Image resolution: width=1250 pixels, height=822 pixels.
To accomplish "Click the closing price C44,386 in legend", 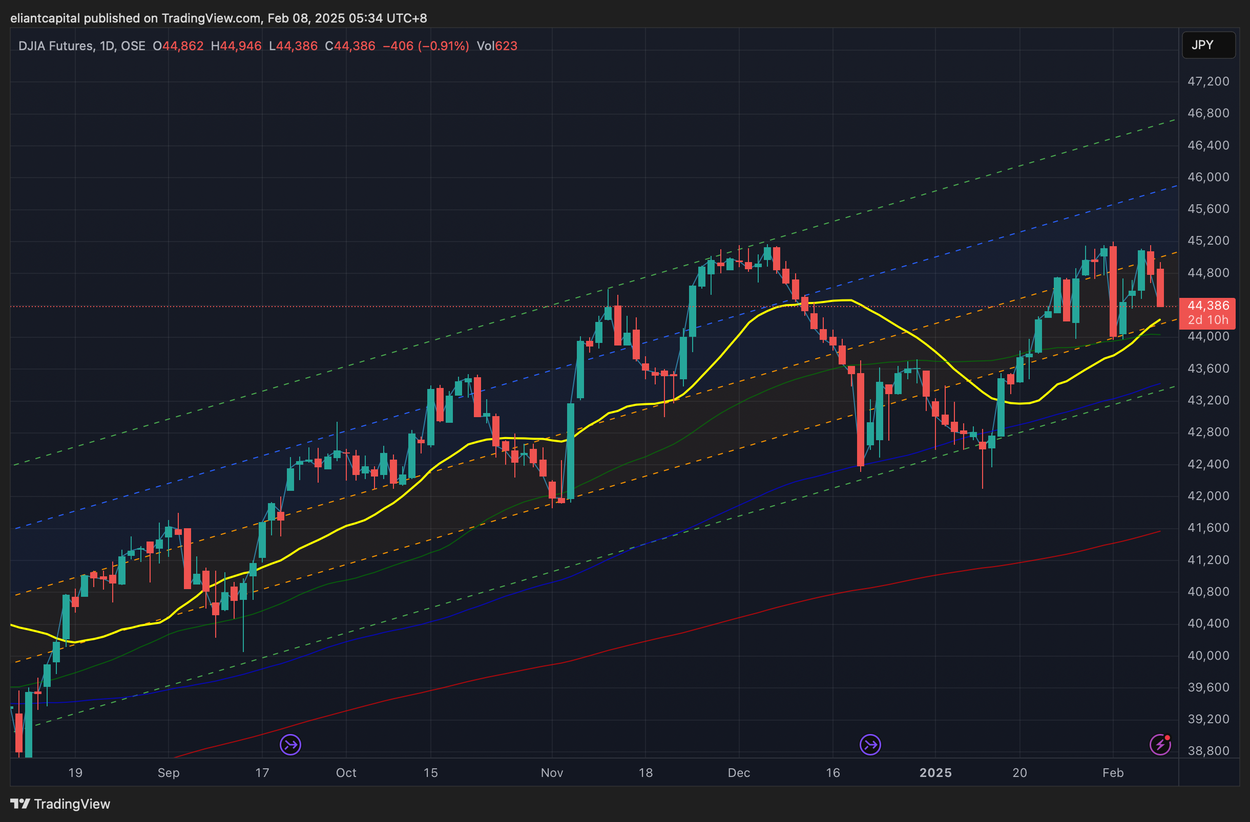I will click(x=350, y=46).
